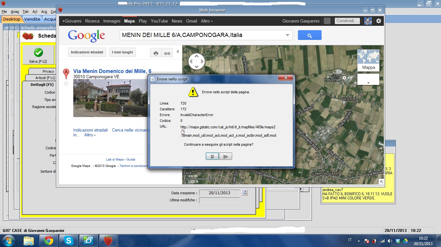Open the map link-sharing chain icon
The height and width of the screenshot is (247, 441).
(167, 53)
